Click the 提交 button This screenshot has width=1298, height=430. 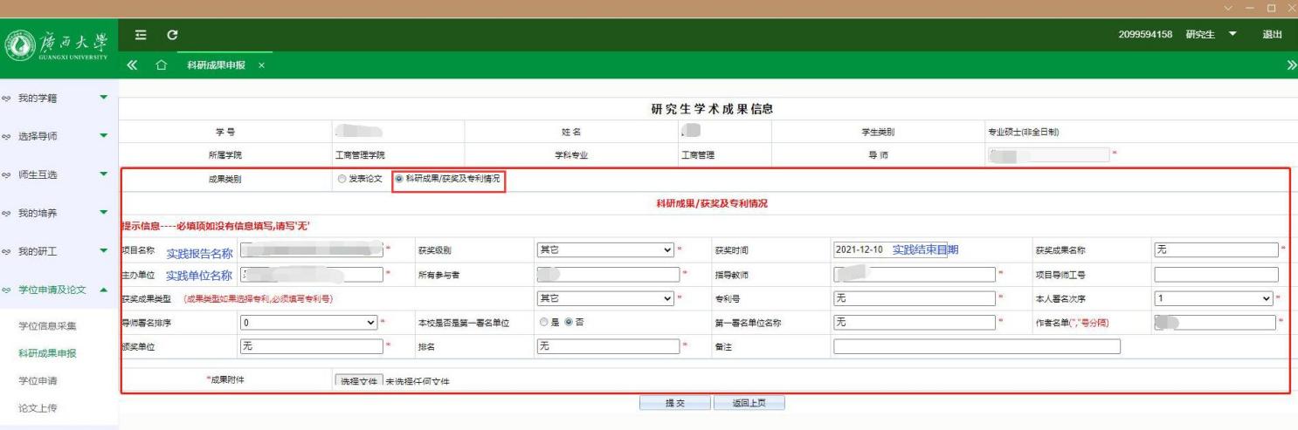click(672, 403)
